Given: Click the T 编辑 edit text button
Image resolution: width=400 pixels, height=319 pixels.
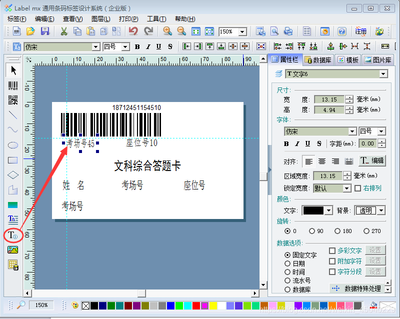Looking at the screenshot, I should [372, 161].
